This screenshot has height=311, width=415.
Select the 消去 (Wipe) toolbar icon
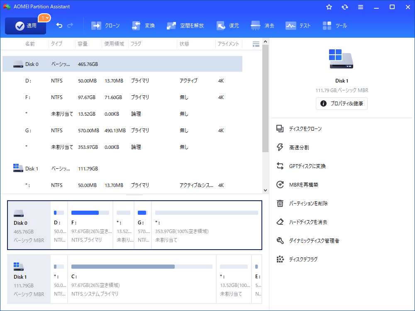click(263, 25)
